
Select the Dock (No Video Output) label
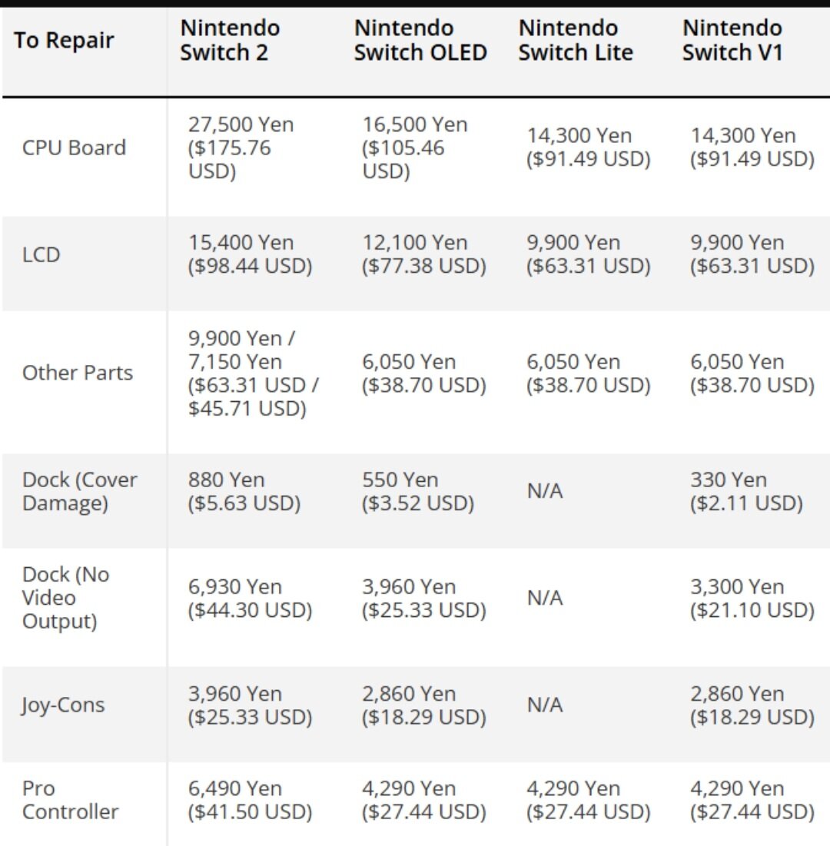[x=66, y=597]
